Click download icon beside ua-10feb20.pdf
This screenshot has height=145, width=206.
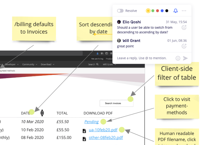pyautogui.click(x=84, y=131)
